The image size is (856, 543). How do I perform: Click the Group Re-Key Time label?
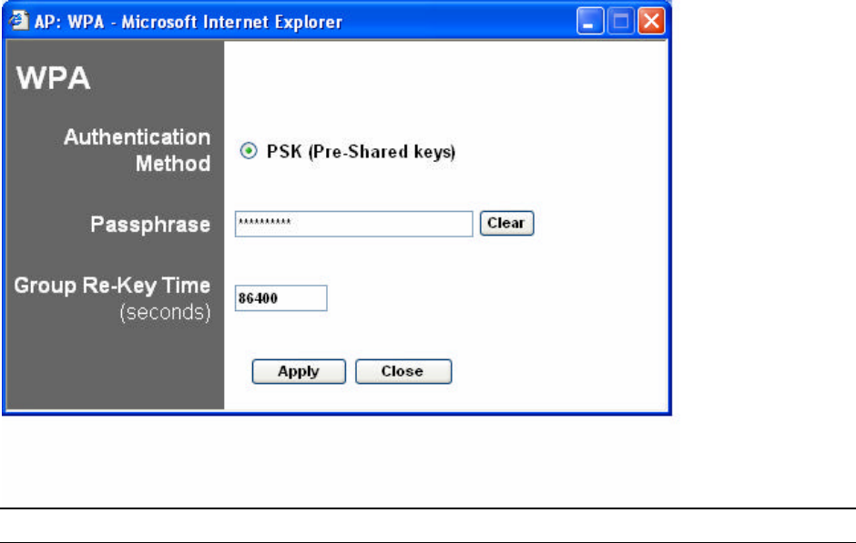(112, 286)
